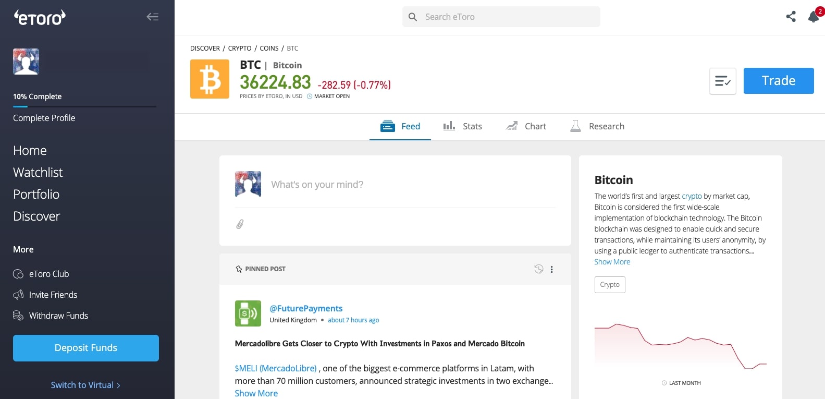Click the pinned post history icon
The height and width of the screenshot is (399, 825).
[x=539, y=269]
